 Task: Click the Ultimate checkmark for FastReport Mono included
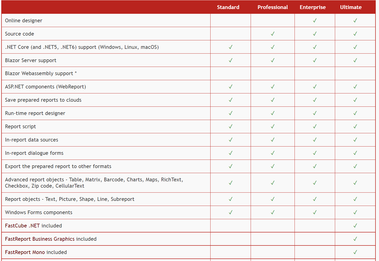tap(355, 252)
